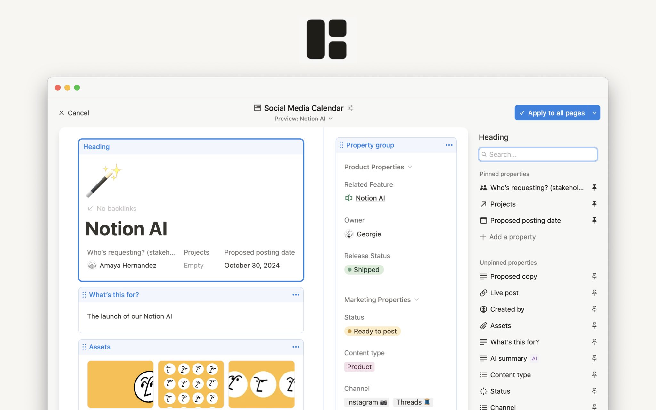Open the Property group three-dot menu
Image resolution: width=656 pixels, height=410 pixels.
click(x=449, y=145)
